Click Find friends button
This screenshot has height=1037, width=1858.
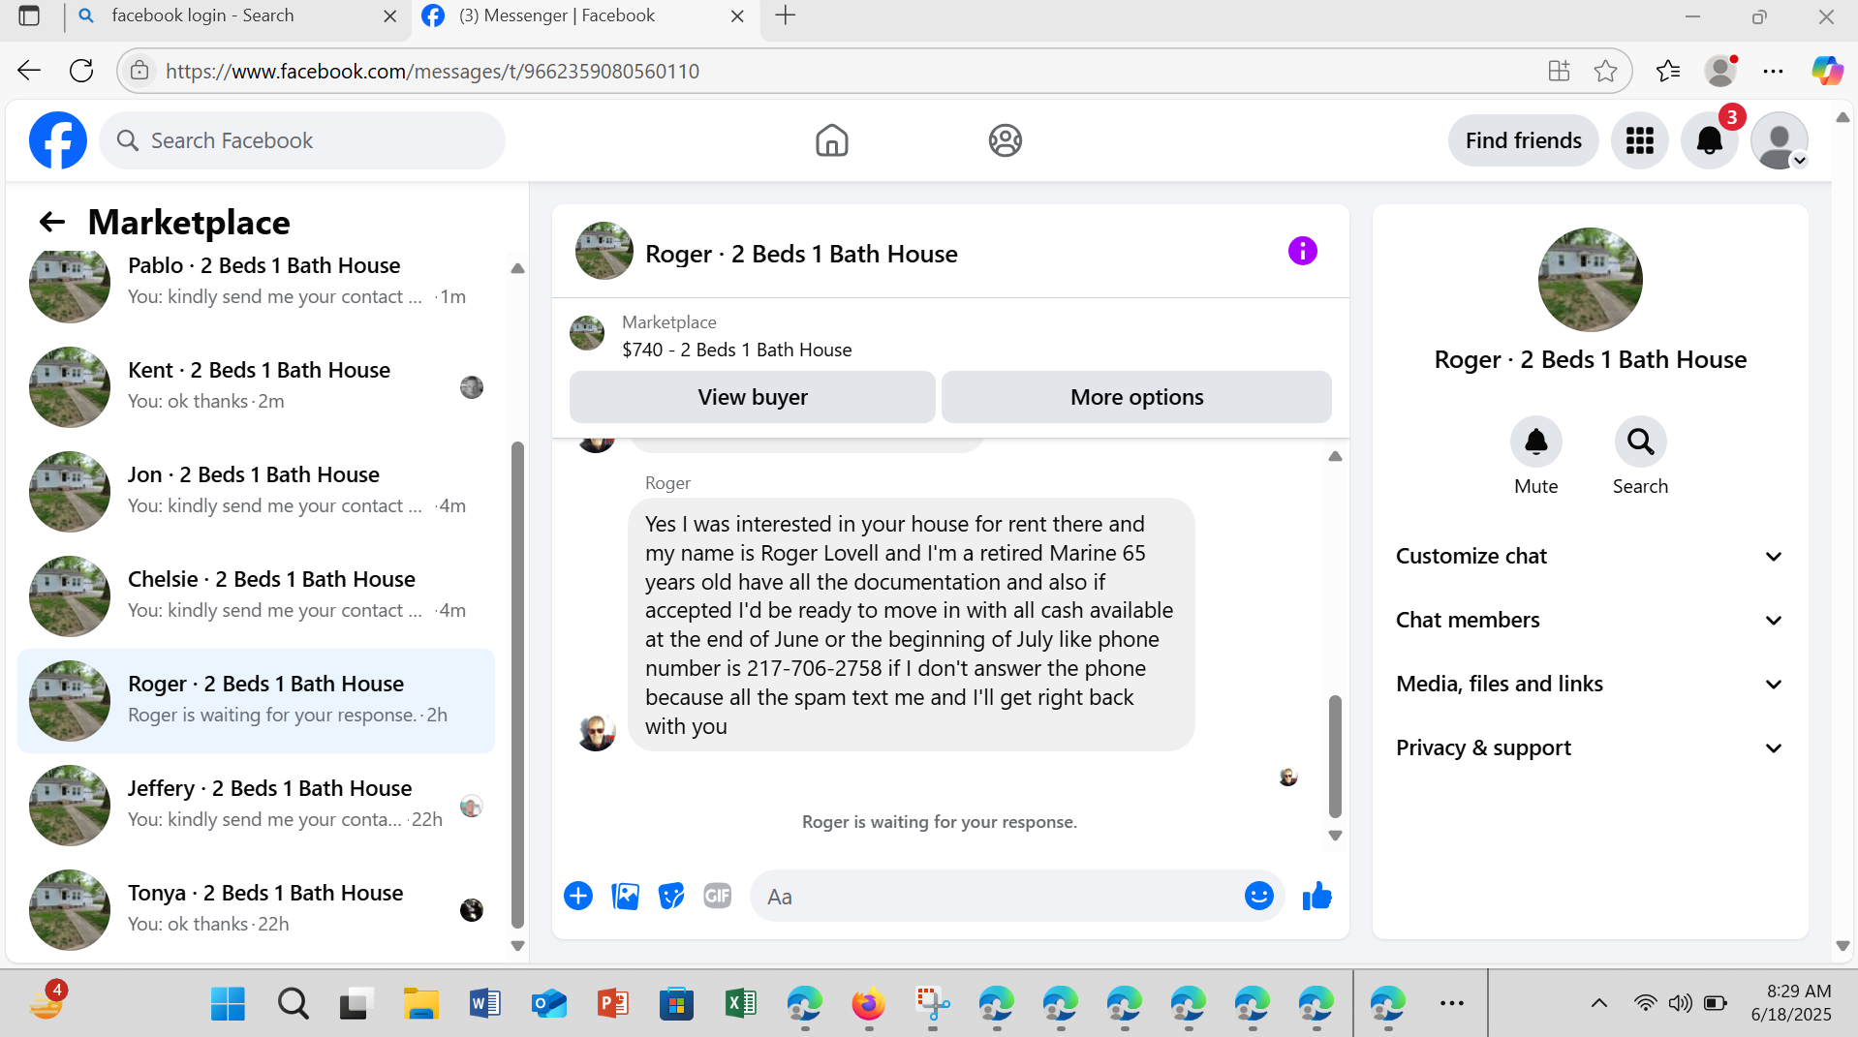(1523, 140)
